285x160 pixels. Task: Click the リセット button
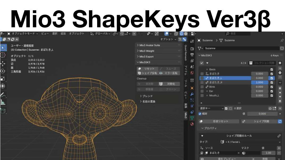(147, 69)
